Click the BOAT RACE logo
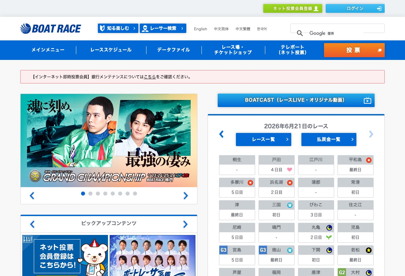The width and height of the screenshot is (405, 276). [x=51, y=28]
